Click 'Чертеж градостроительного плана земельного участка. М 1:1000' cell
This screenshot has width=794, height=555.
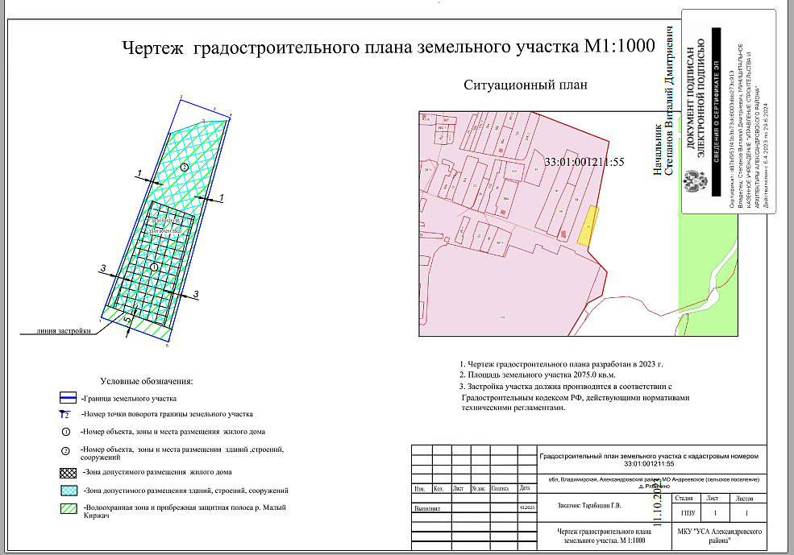(x=604, y=536)
